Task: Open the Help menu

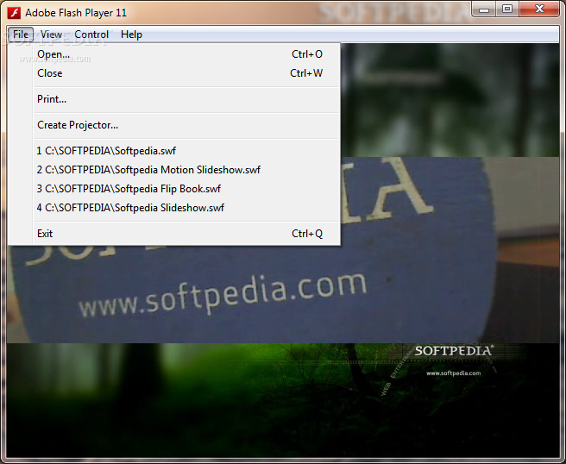Action: [x=131, y=34]
